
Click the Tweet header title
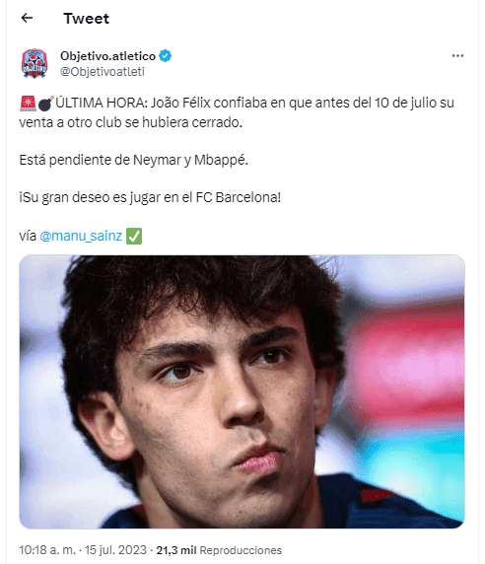pos(87,19)
